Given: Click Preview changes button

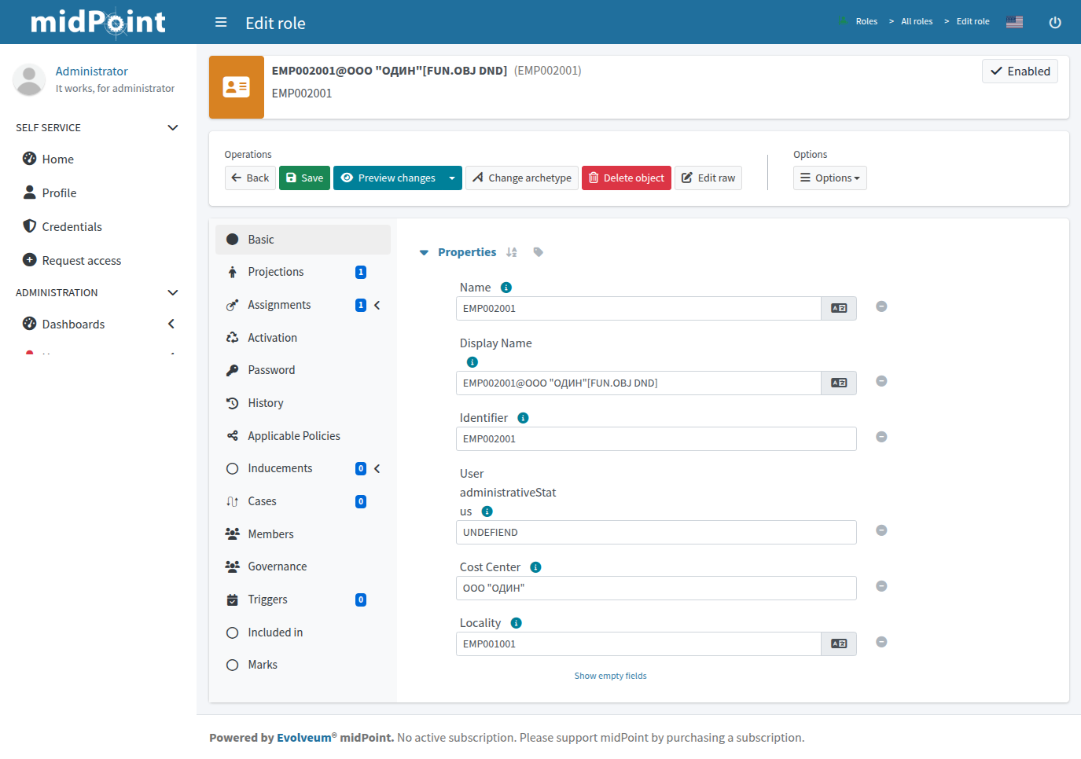Looking at the screenshot, I should coord(388,178).
